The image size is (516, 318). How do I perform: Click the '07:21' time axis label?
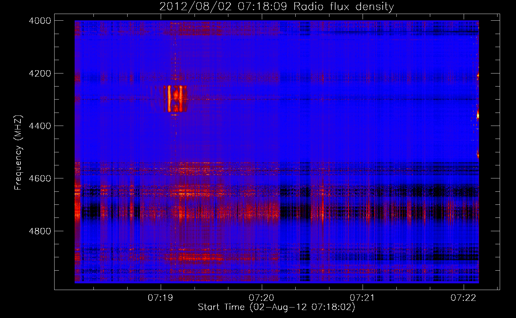pos(363,298)
